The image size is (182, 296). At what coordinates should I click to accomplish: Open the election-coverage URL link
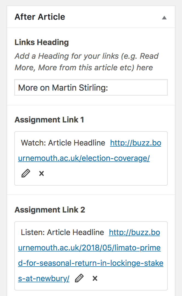(x=135, y=143)
